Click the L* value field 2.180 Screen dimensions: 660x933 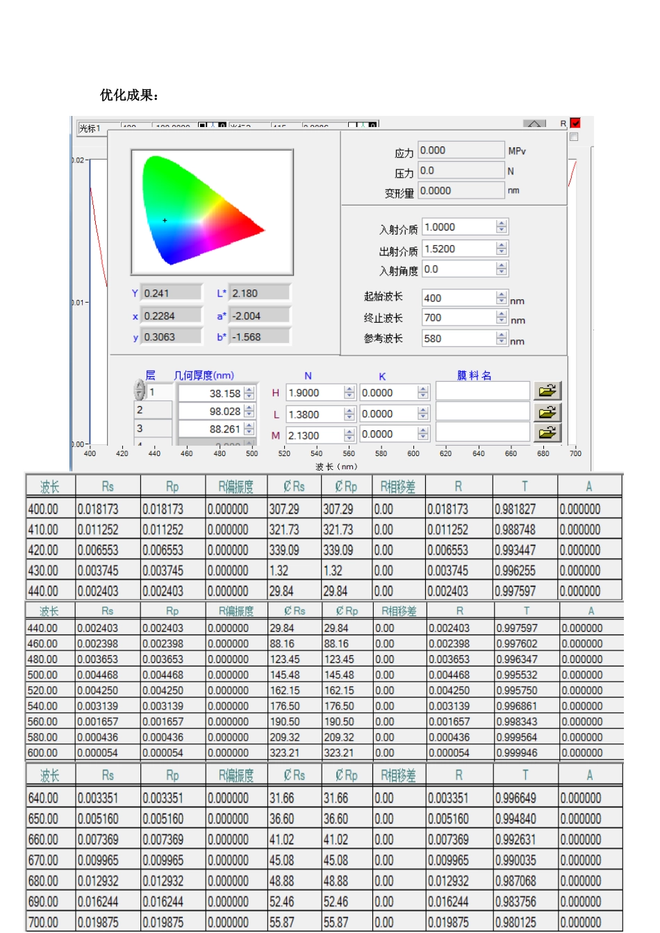[x=260, y=293]
